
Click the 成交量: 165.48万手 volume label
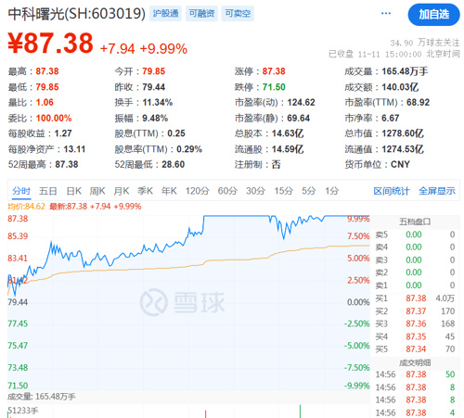(x=42, y=397)
